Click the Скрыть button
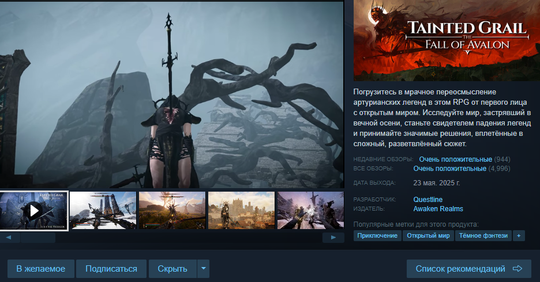Image resolution: width=540 pixels, height=282 pixels. pos(172,269)
